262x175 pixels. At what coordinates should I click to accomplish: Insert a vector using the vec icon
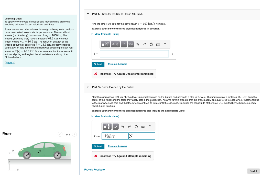pyautogui.click(x=130, y=44)
